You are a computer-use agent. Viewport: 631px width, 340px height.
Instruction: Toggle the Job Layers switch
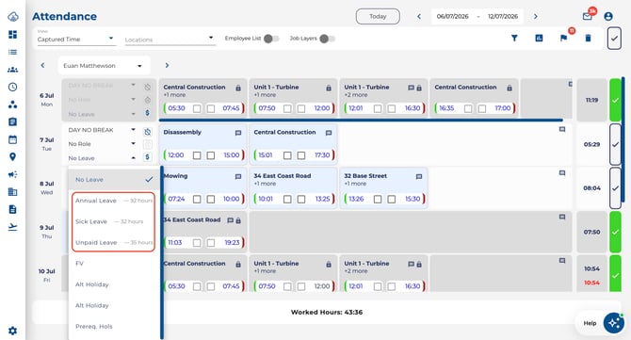327,39
